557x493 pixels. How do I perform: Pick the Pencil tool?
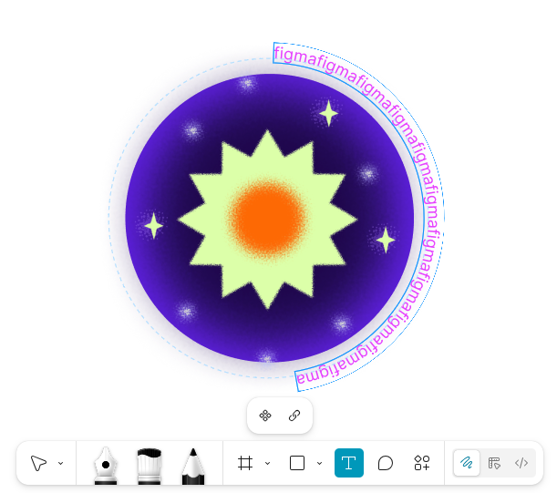coord(193,466)
